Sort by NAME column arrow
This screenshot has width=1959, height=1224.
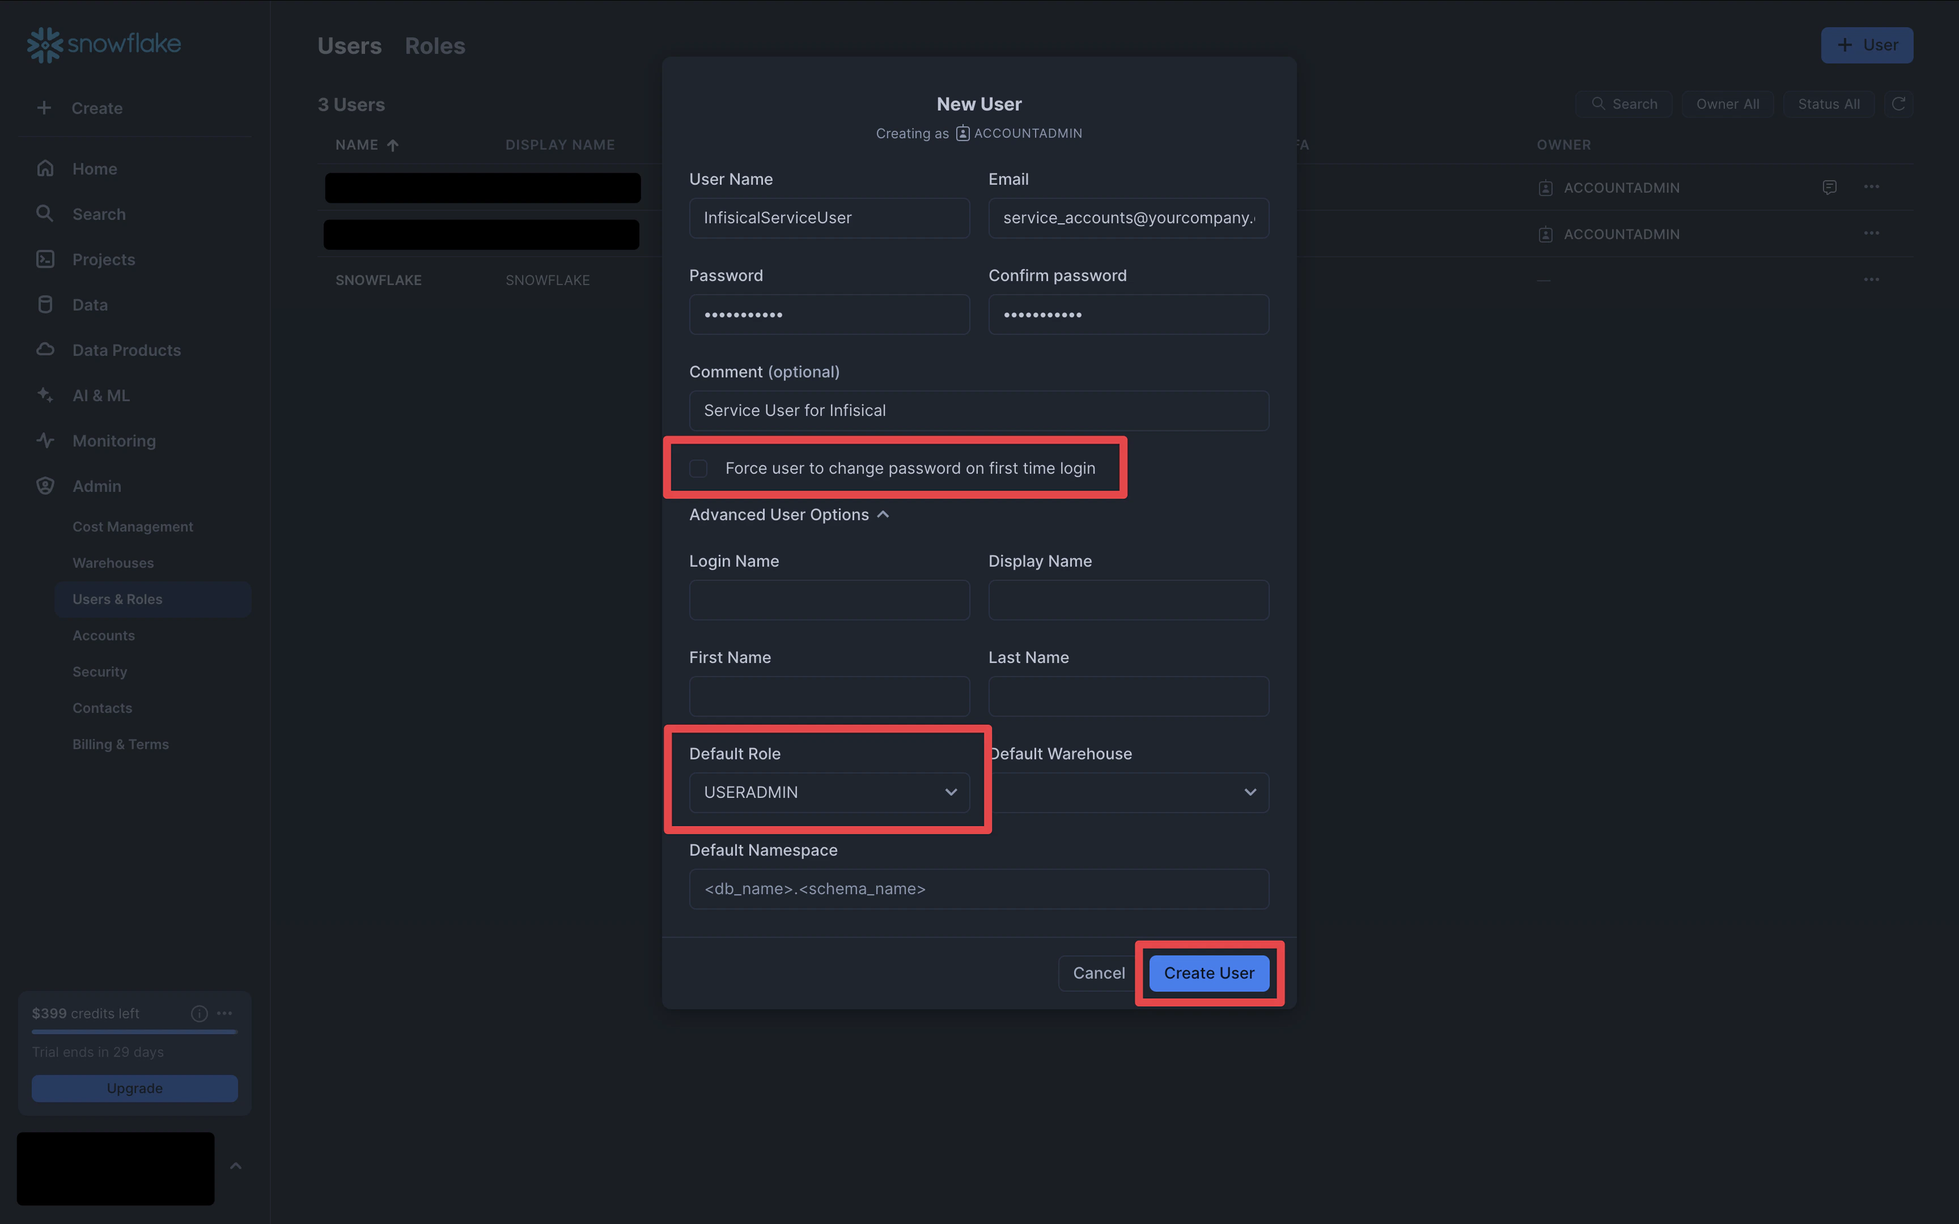393,145
